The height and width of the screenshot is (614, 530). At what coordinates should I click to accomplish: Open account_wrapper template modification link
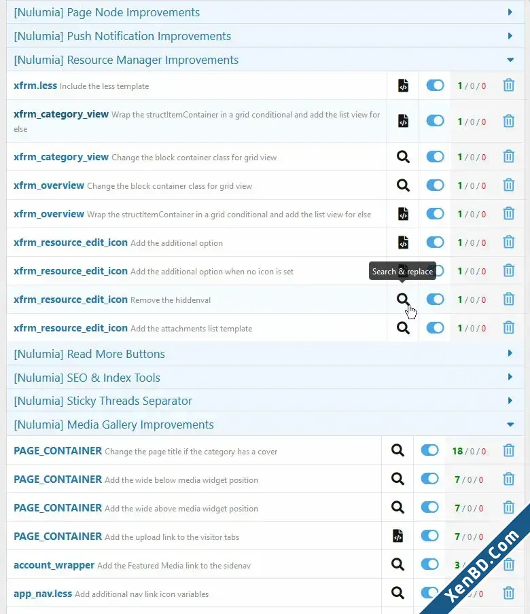point(54,565)
